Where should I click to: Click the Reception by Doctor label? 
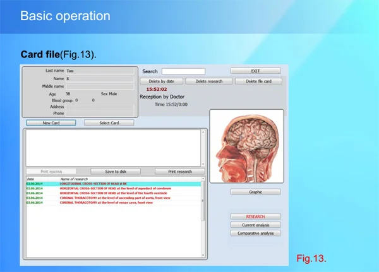(x=162, y=97)
